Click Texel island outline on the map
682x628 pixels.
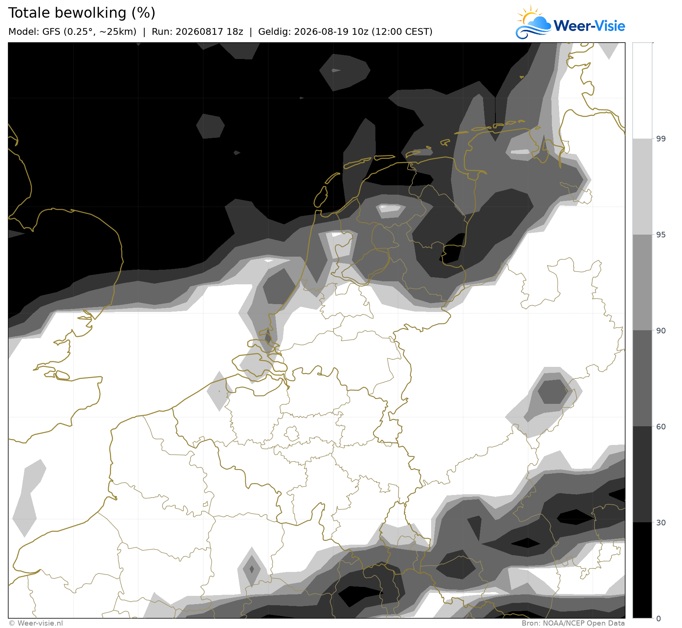pos(320,197)
